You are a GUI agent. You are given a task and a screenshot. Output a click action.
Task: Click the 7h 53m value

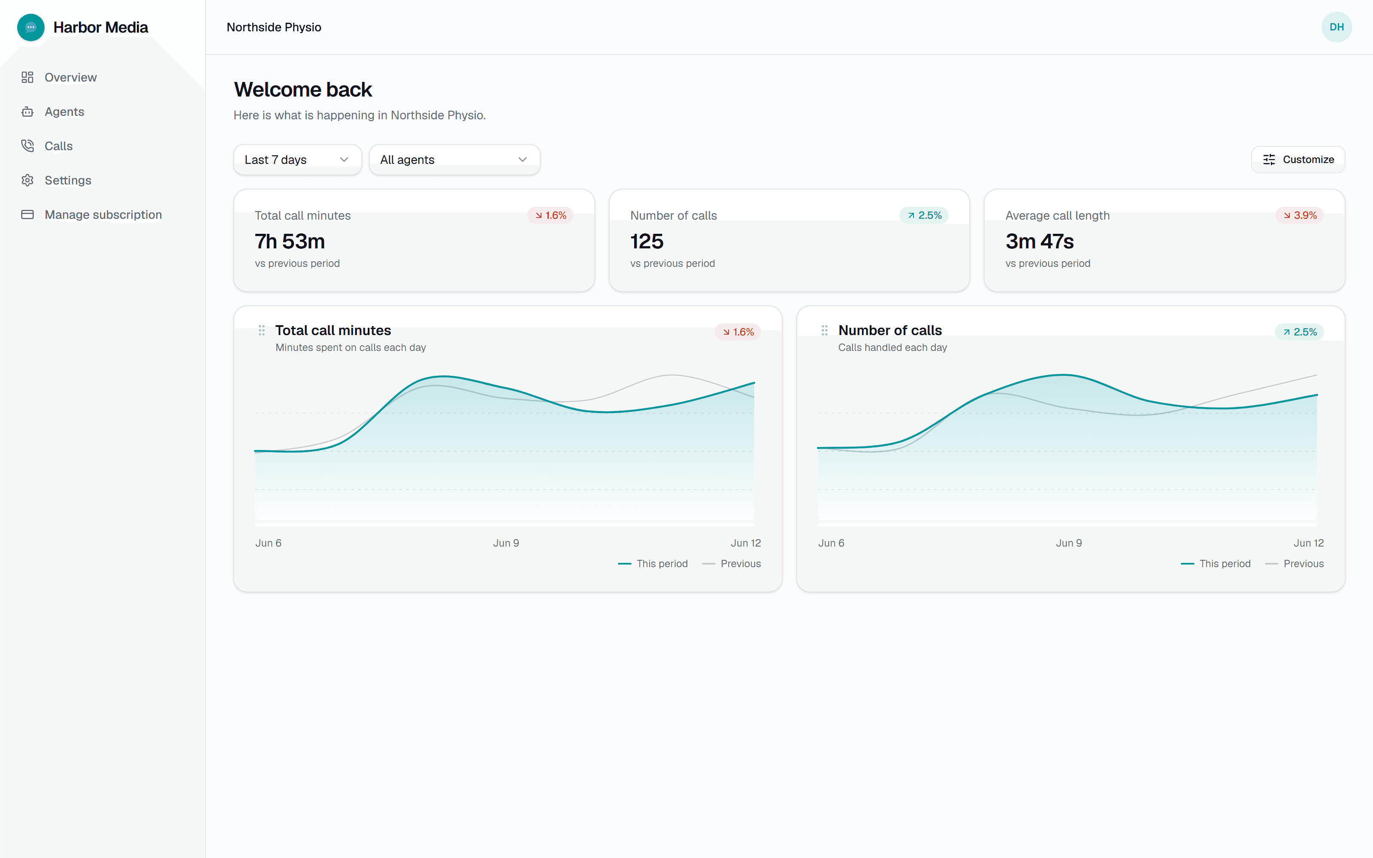290,241
